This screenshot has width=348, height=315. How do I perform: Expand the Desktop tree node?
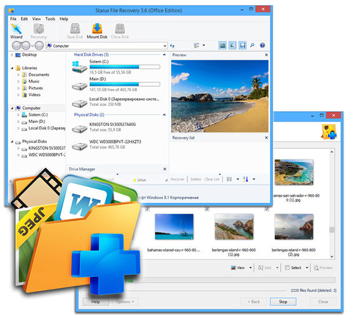12,54
